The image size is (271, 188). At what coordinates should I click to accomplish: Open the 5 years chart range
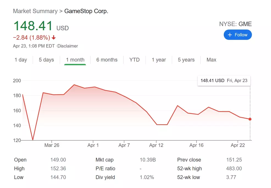[186, 60]
